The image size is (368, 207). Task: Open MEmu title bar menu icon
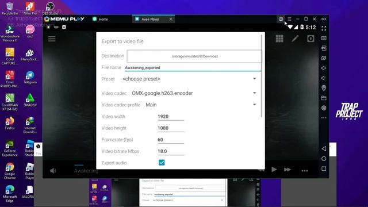pyautogui.click(x=289, y=19)
